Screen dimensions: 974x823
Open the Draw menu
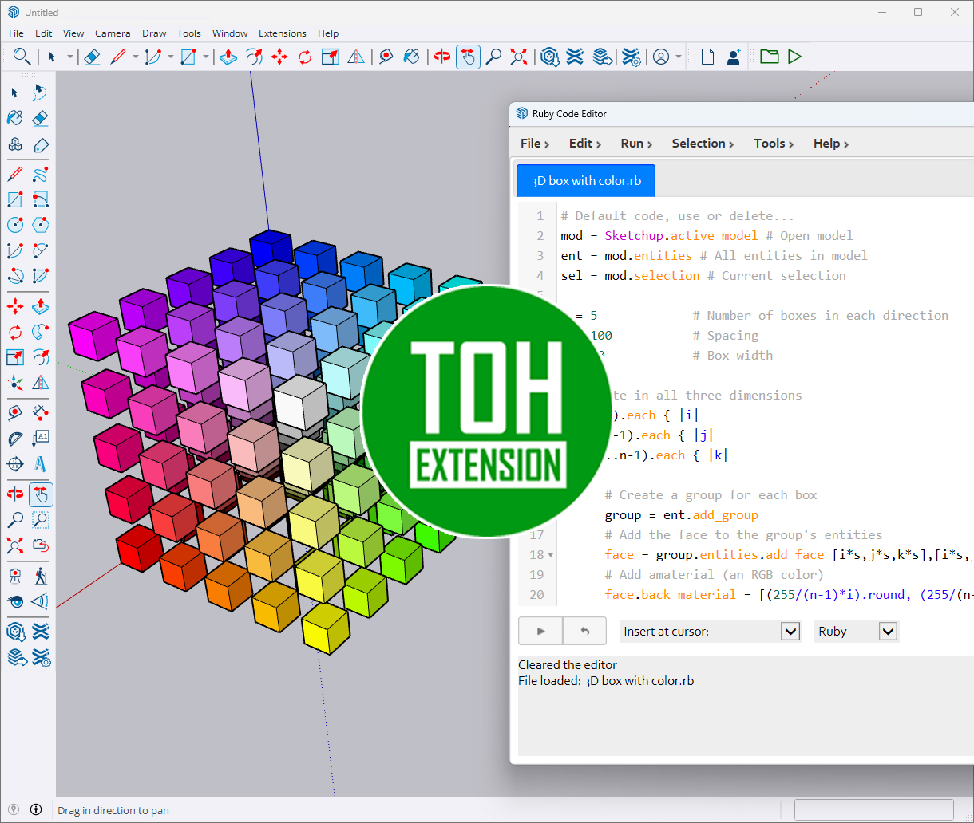(154, 33)
